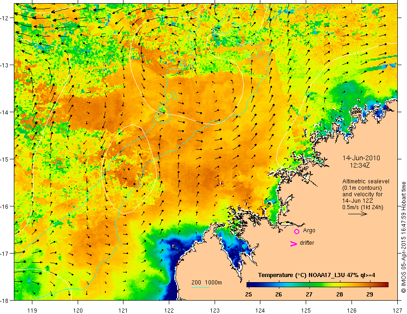This screenshot has width=407, height=314.
Task: Click longitude axis label 127
Action: 397,310
